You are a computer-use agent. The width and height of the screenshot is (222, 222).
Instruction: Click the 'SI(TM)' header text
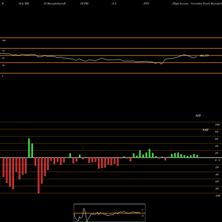(84, 4)
